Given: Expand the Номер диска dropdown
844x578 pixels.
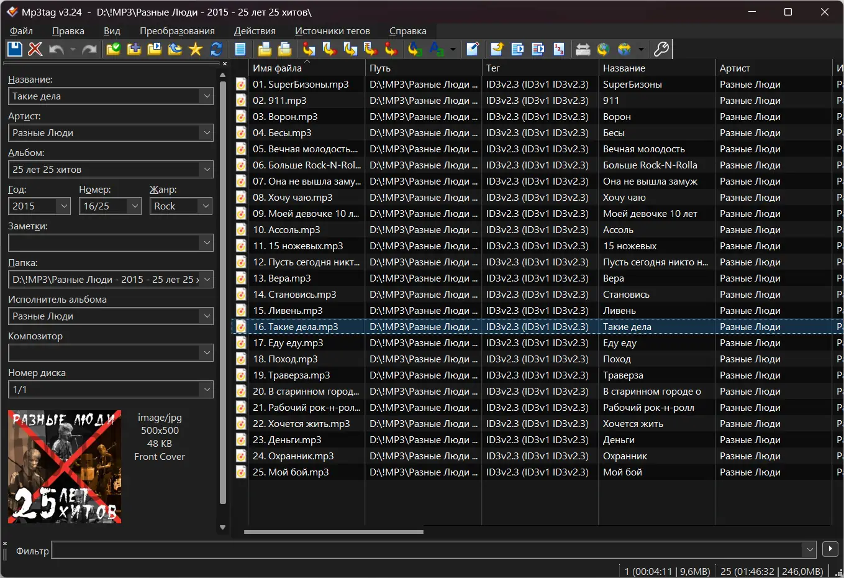Looking at the screenshot, I should tap(207, 390).
